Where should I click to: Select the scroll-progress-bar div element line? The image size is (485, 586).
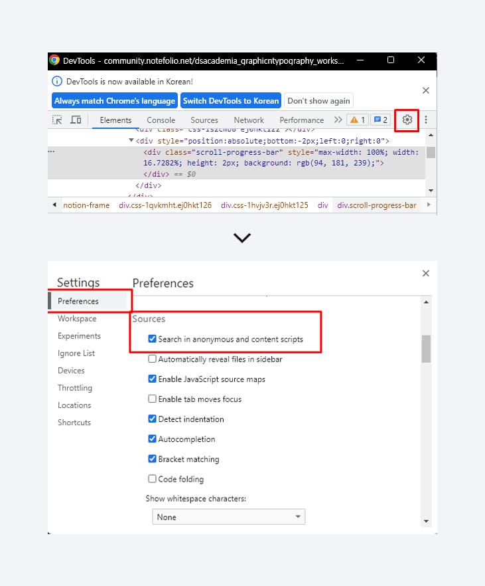click(x=281, y=157)
